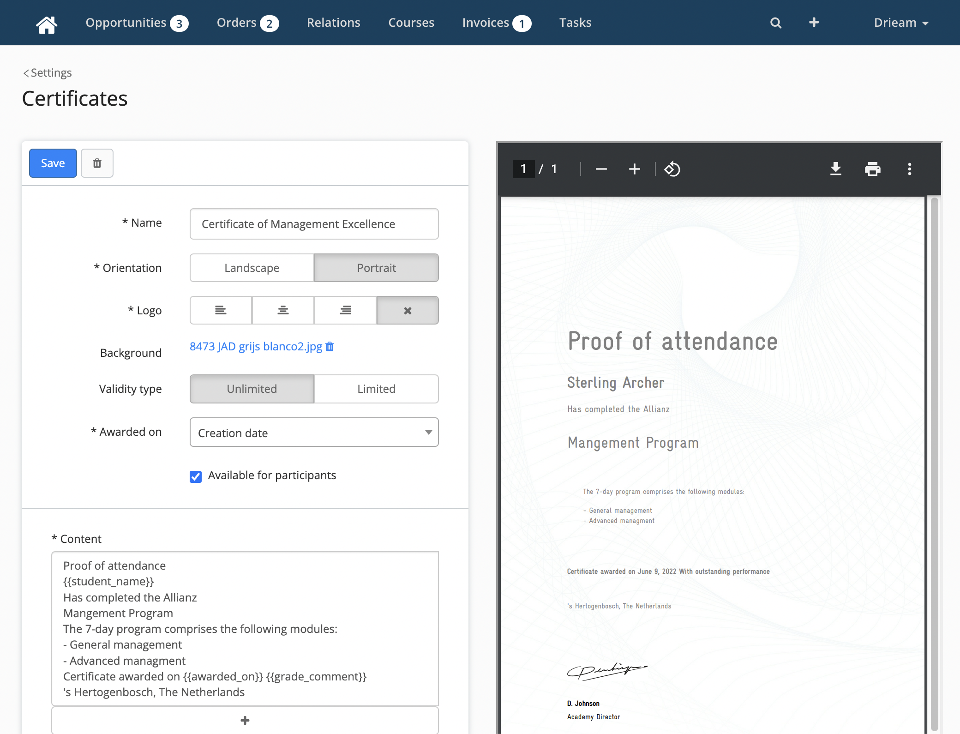
Task: Click the PDF page number box
Action: tap(523, 169)
